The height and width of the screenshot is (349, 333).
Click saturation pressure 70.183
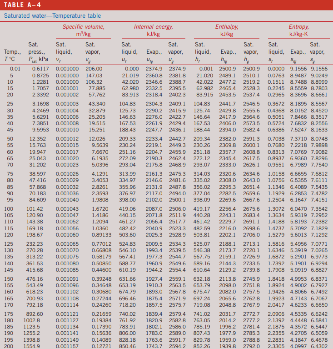pyautogui.click(x=38, y=194)
